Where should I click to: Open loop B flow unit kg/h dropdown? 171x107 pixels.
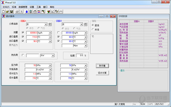point(85,33)
